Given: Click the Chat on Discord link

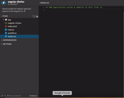Looking at the screenshot, I should [15, 96].
